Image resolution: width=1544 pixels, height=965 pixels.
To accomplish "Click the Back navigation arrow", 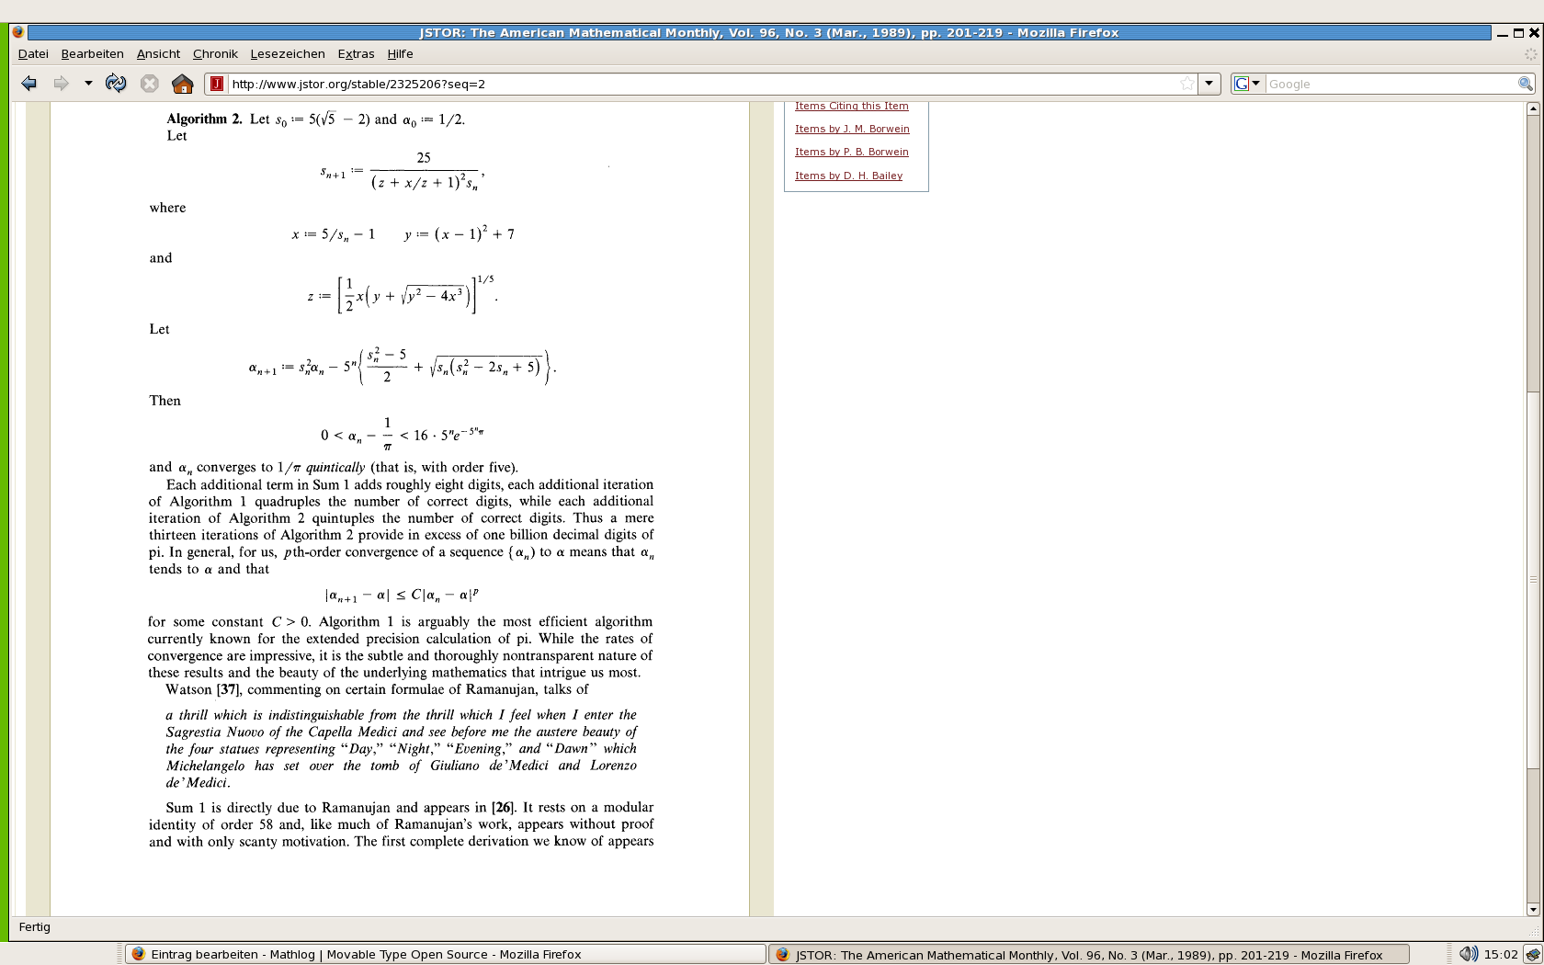I will 29,84.
